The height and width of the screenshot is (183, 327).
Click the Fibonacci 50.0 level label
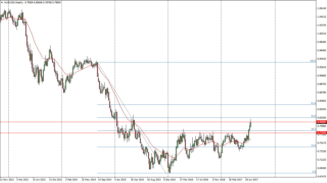313,116
